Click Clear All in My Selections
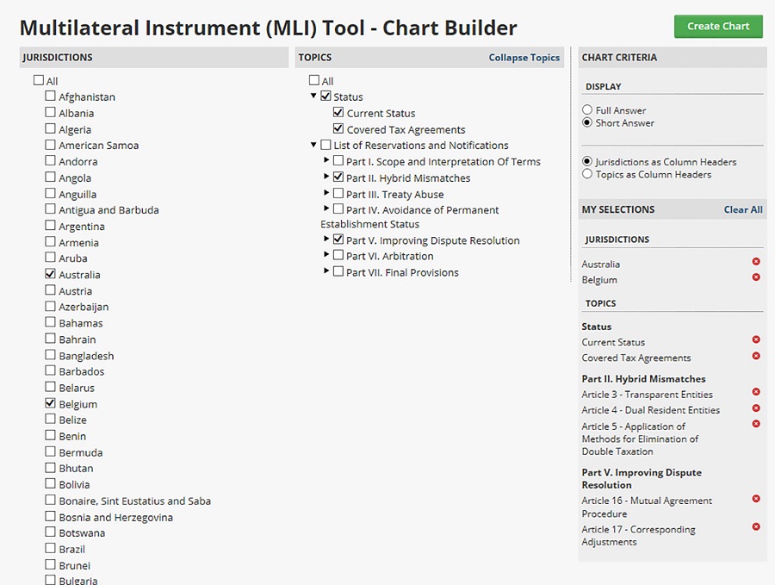The width and height of the screenshot is (775, 585). [x=742, y=209]
